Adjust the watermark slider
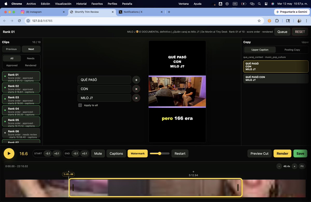 point(159,154)
